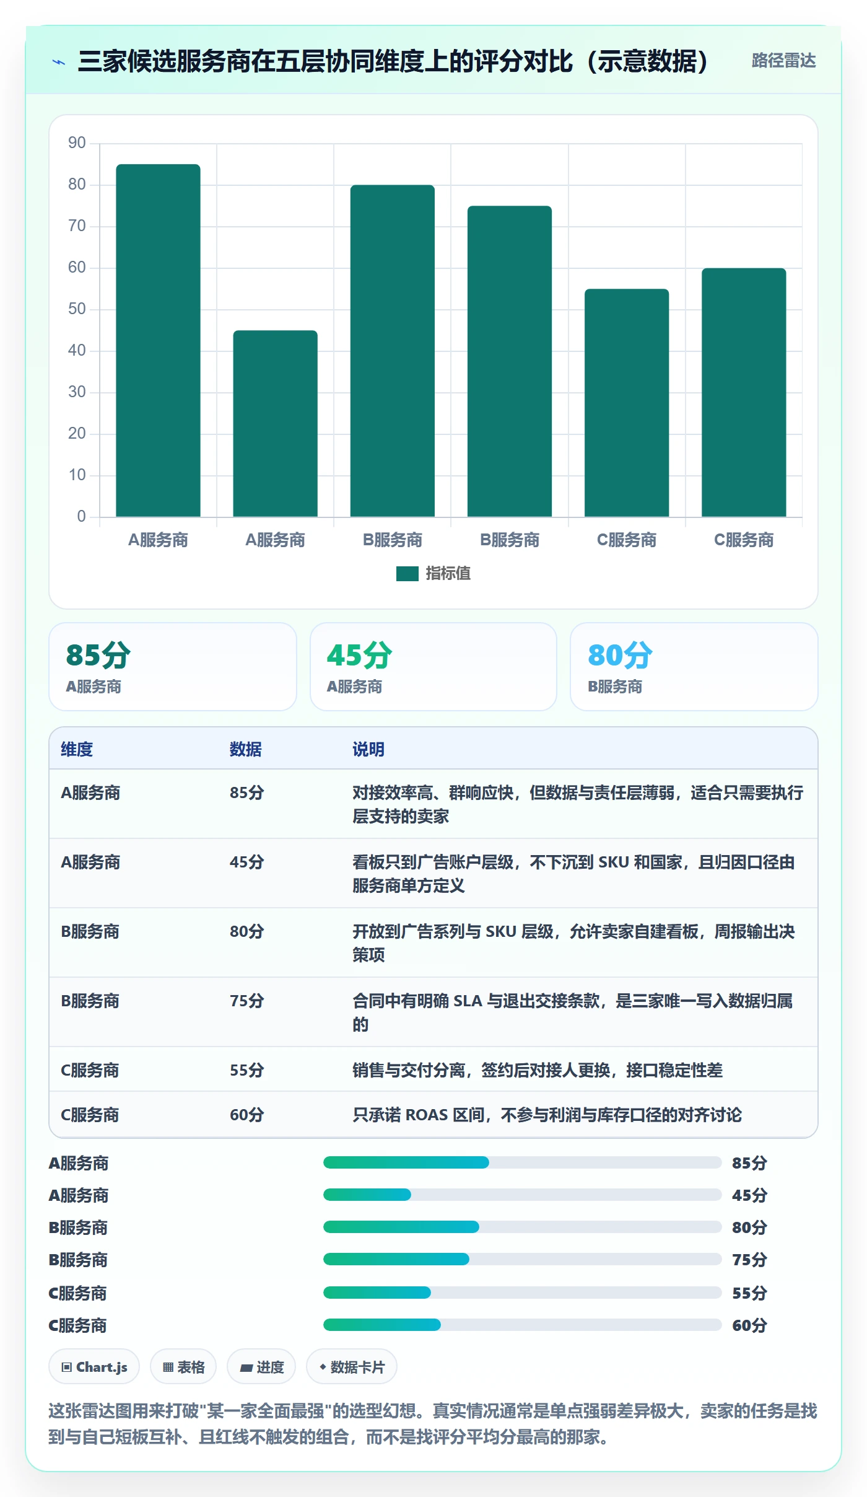Open the 80分 B服务商 data card

[x=694, y=667]
